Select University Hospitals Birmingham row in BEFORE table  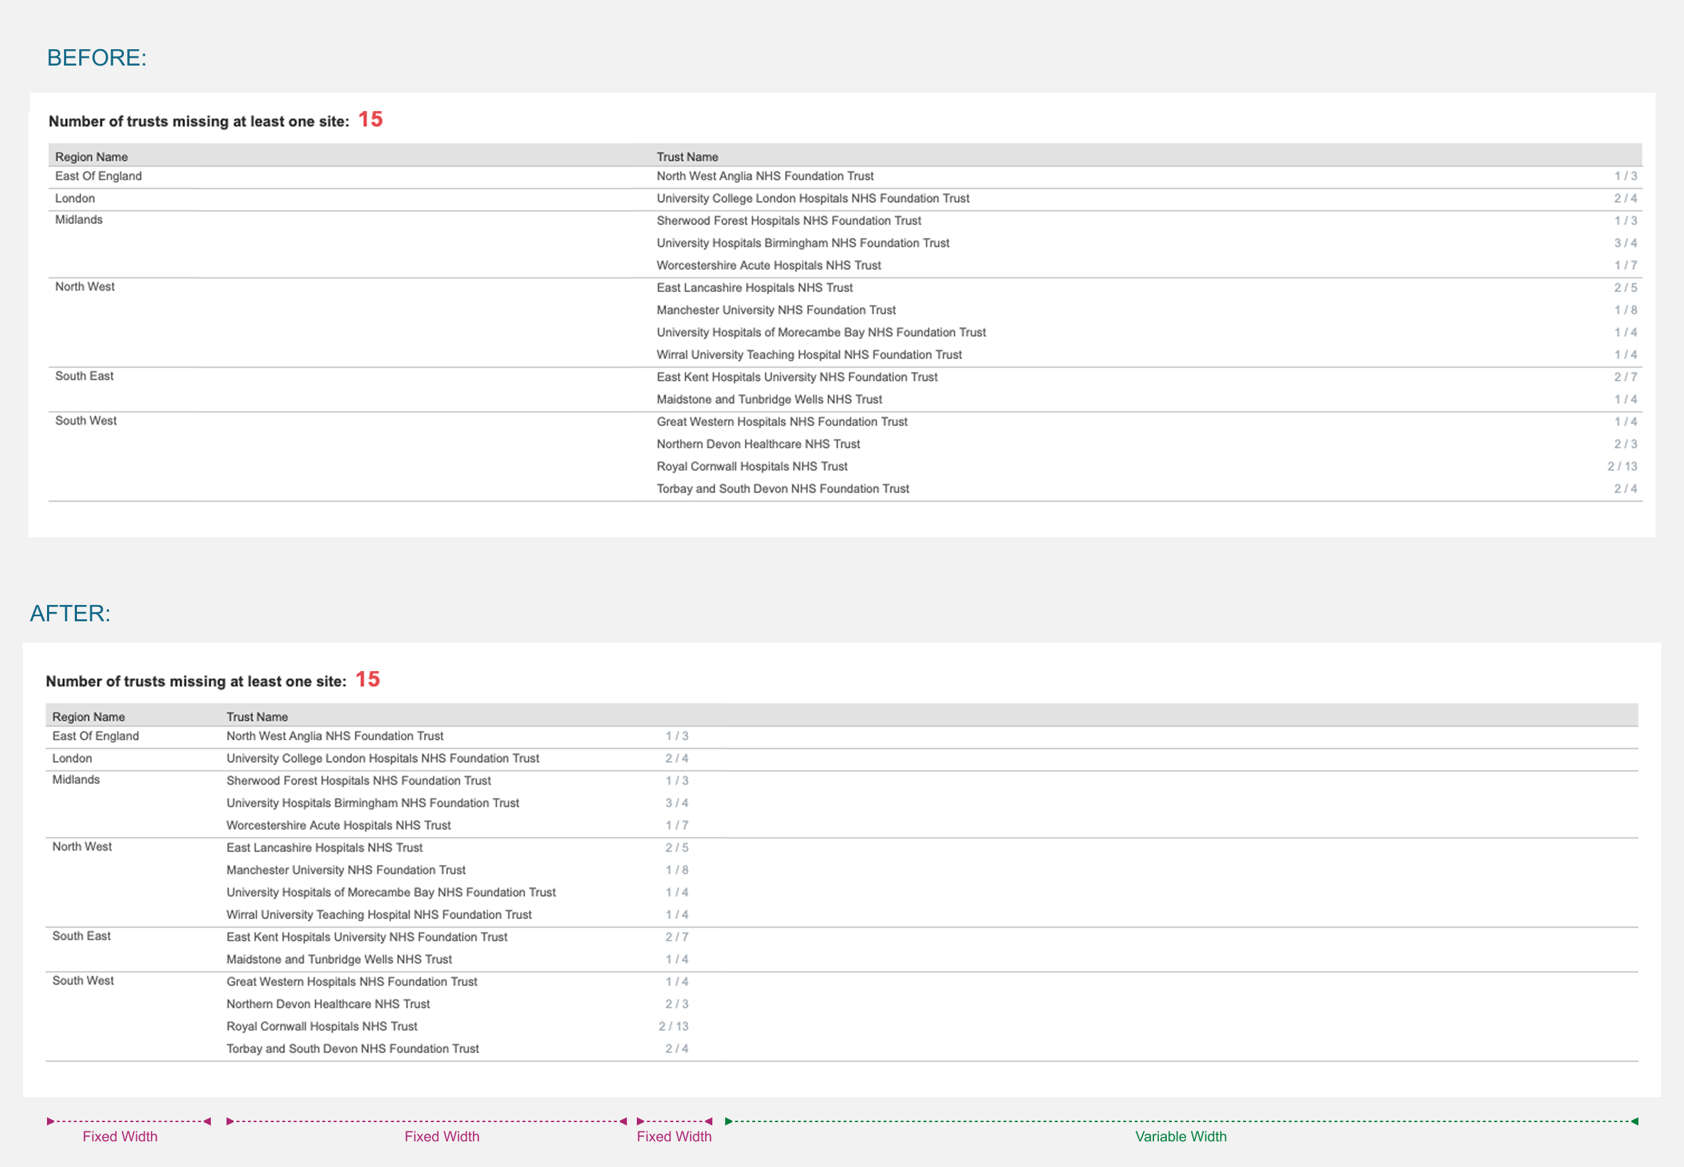tap(845, 243)
